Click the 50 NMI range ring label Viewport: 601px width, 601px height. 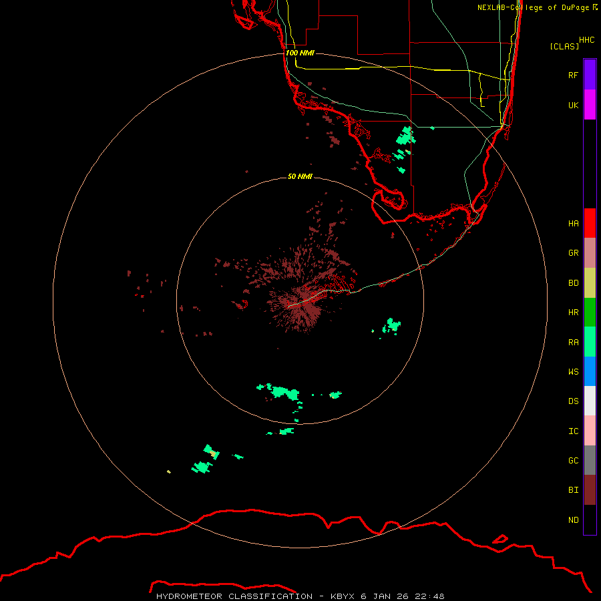pos(300,176)
